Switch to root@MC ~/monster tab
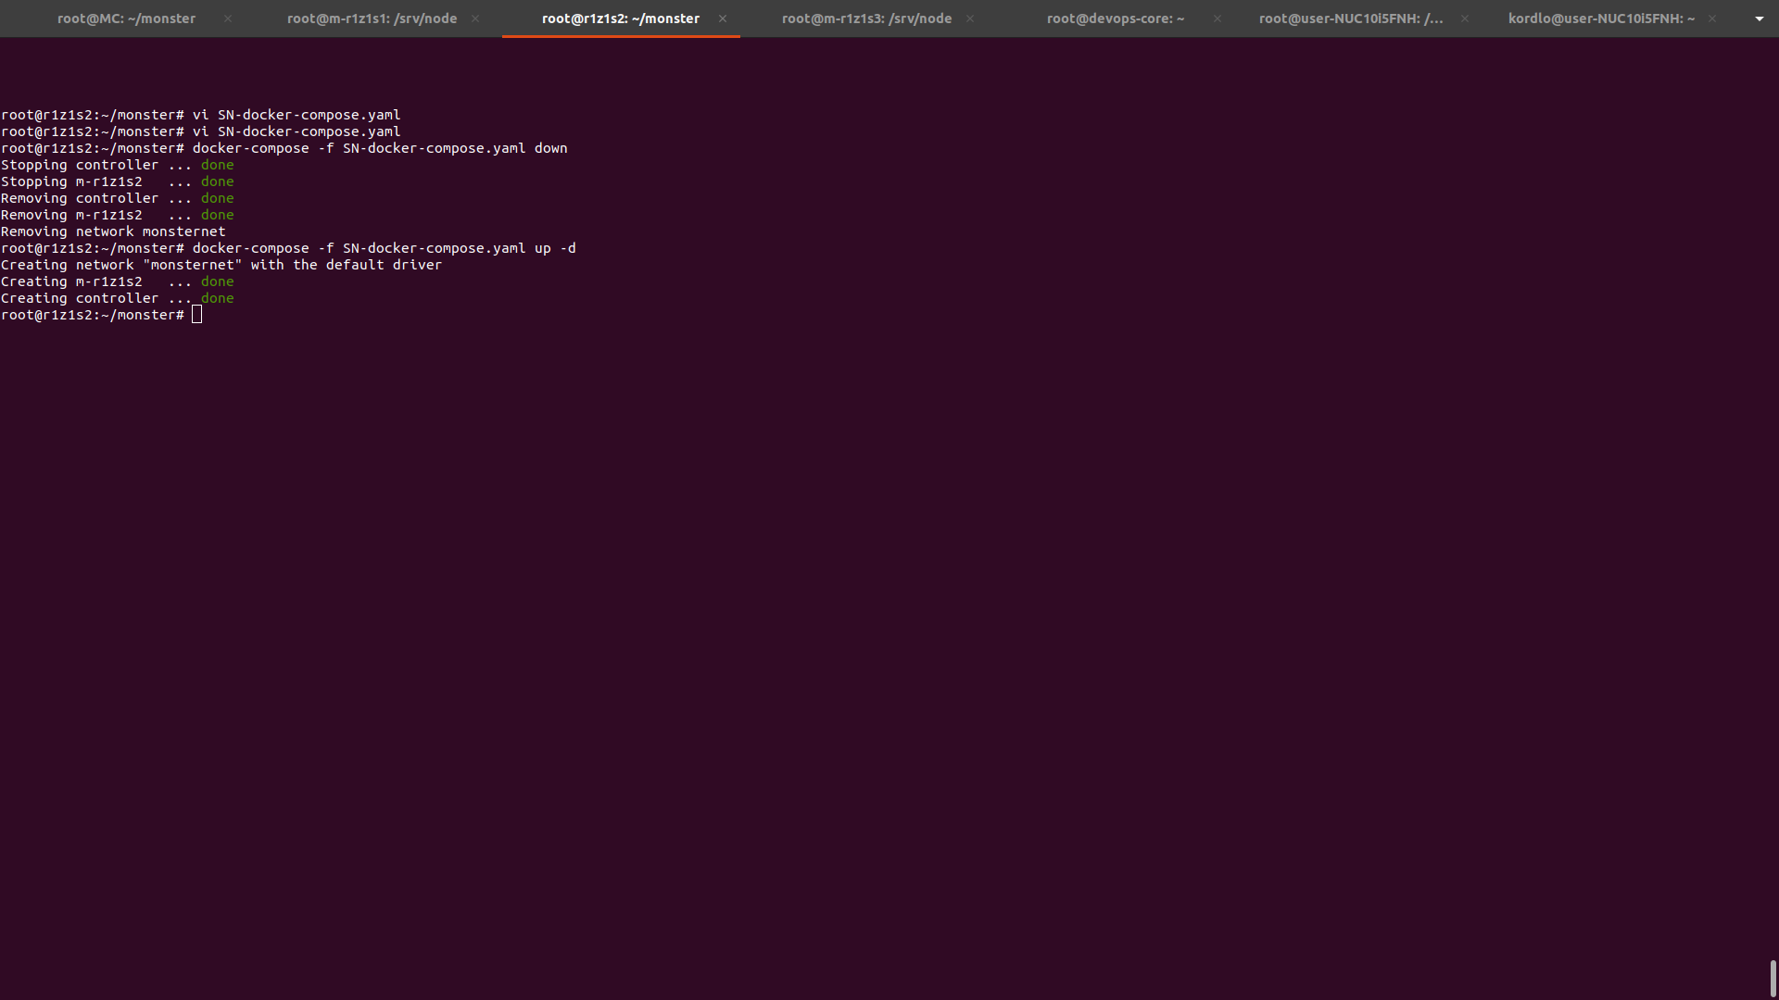The image size is (1779, 1000). [x=126, y=19]
